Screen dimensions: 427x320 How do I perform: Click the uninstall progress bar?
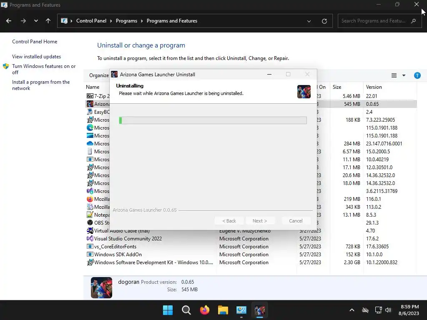point(213,120)
